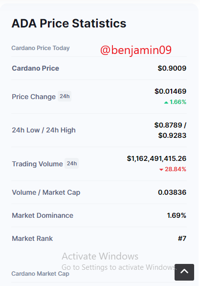Select the 24h badge next to Trading Volume
Viewport: 200px width, 286px height.
[x=71, y=163]
